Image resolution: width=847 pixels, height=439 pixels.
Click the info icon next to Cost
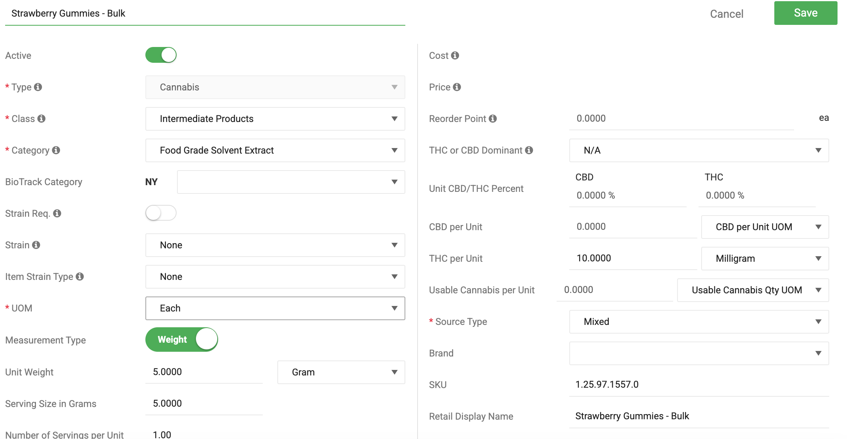(455, 55)
